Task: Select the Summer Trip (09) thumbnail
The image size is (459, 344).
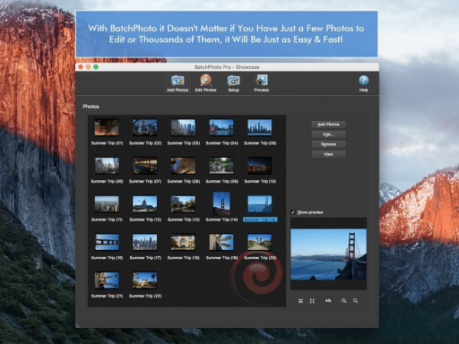Action: 222,166
